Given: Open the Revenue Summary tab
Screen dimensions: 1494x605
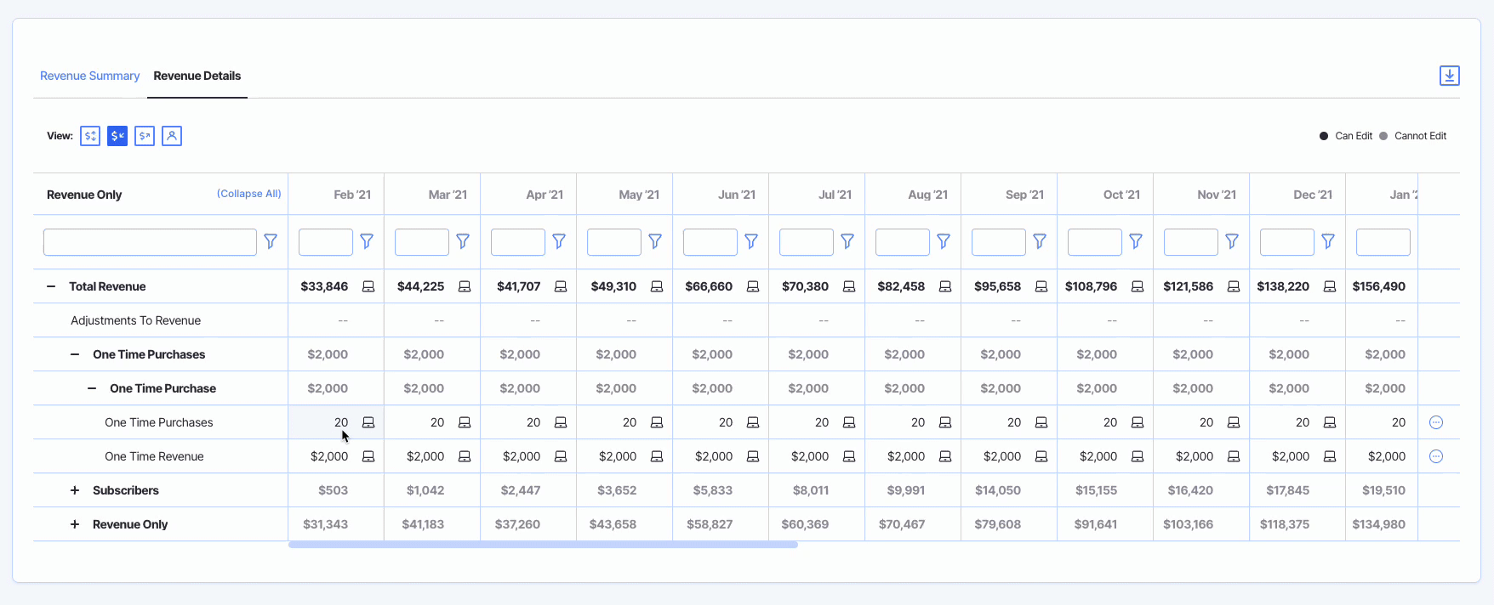Looking at the screenshot, I should click(89, 76).
